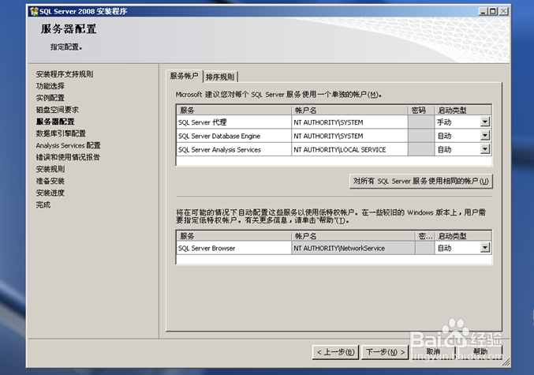Click 启动类型 column header in Browser table
Image resolution: width=534 pixels, height=375 pixels.
point(463,236)
